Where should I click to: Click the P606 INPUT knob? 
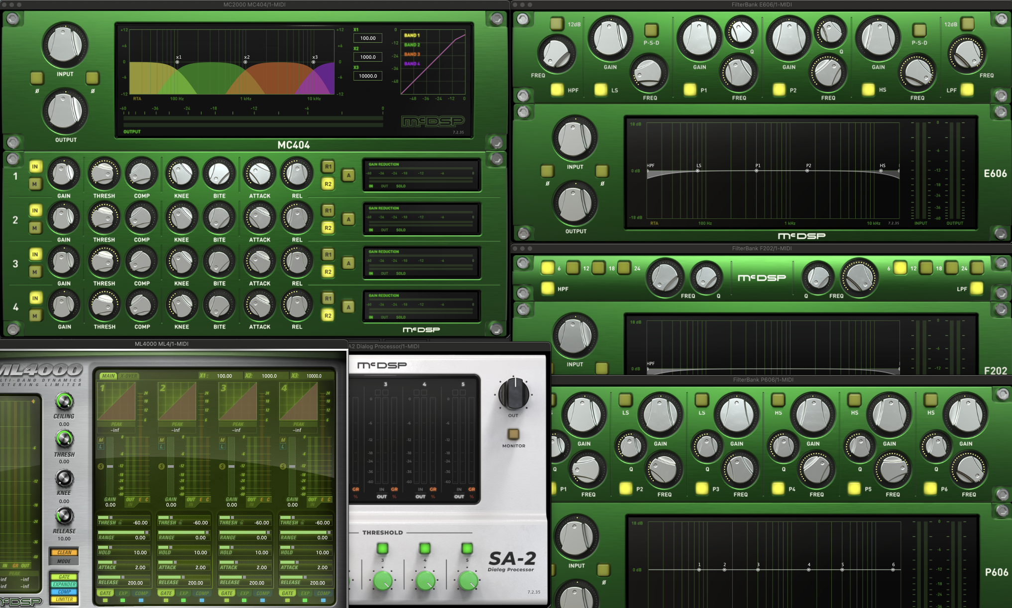pyautogui.click(x=576, y=537)
